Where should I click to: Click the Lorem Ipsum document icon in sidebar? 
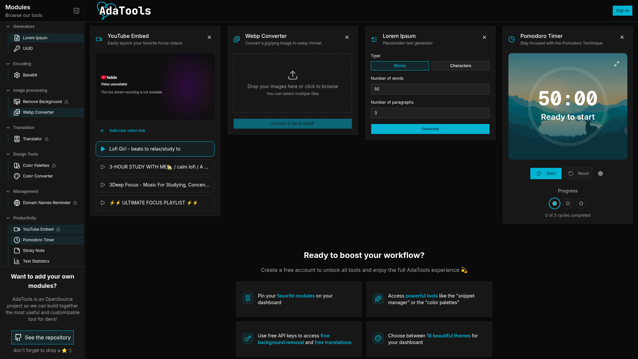click(x=17, y=38)
